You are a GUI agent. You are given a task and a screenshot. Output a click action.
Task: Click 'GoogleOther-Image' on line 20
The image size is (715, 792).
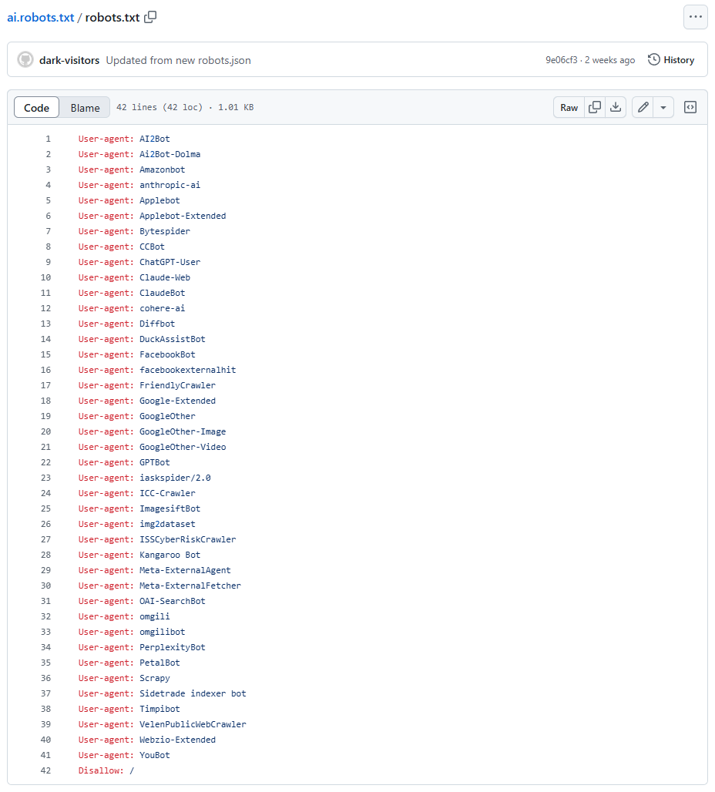183,431
